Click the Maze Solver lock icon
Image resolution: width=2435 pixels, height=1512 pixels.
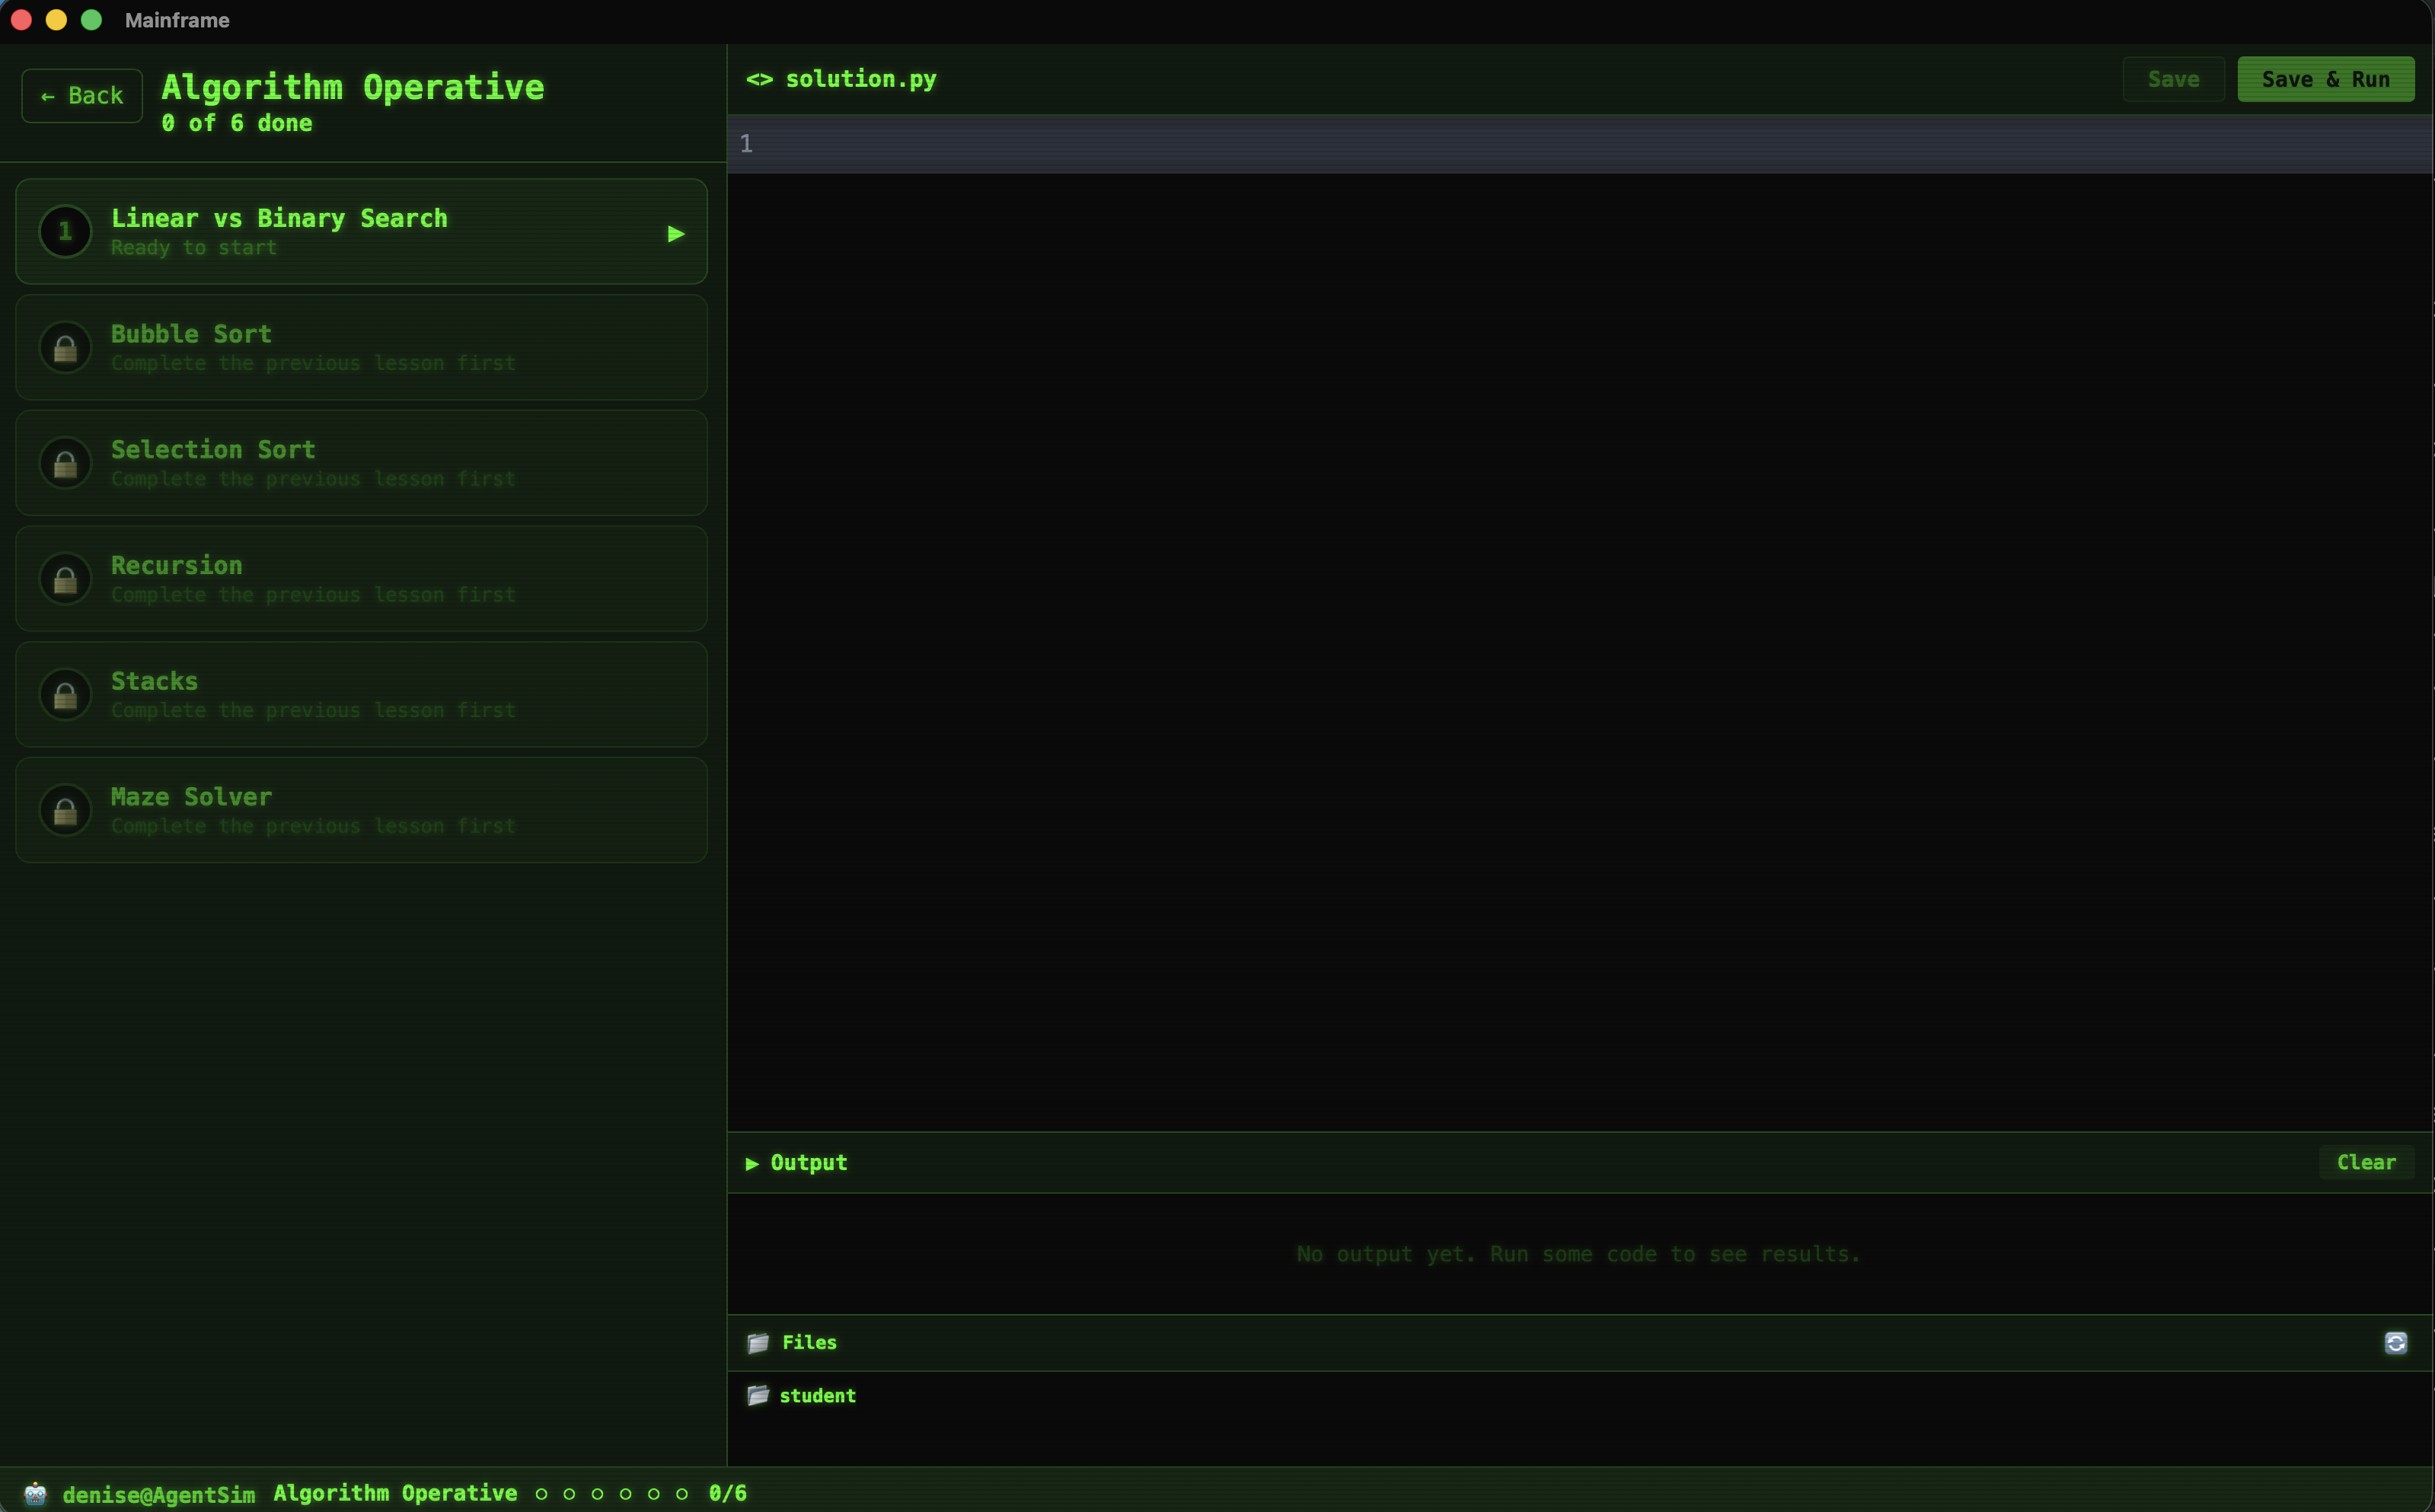[x=65, y=811]
